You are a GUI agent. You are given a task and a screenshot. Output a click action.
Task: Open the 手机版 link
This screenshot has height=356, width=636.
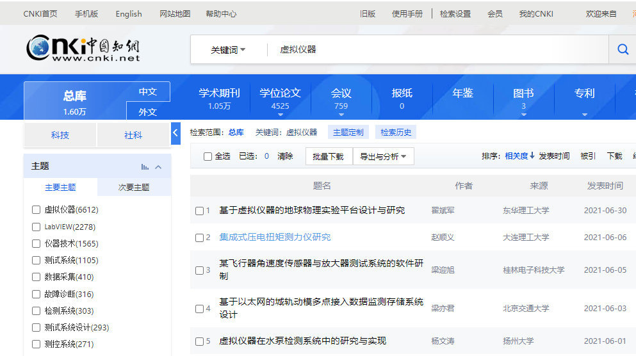[x=86, y=14]
